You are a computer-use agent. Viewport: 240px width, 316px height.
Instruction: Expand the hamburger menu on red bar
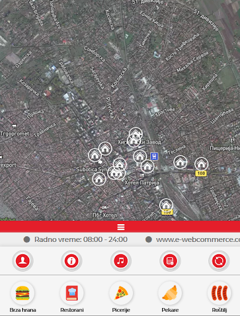click(x=121, y=227)
